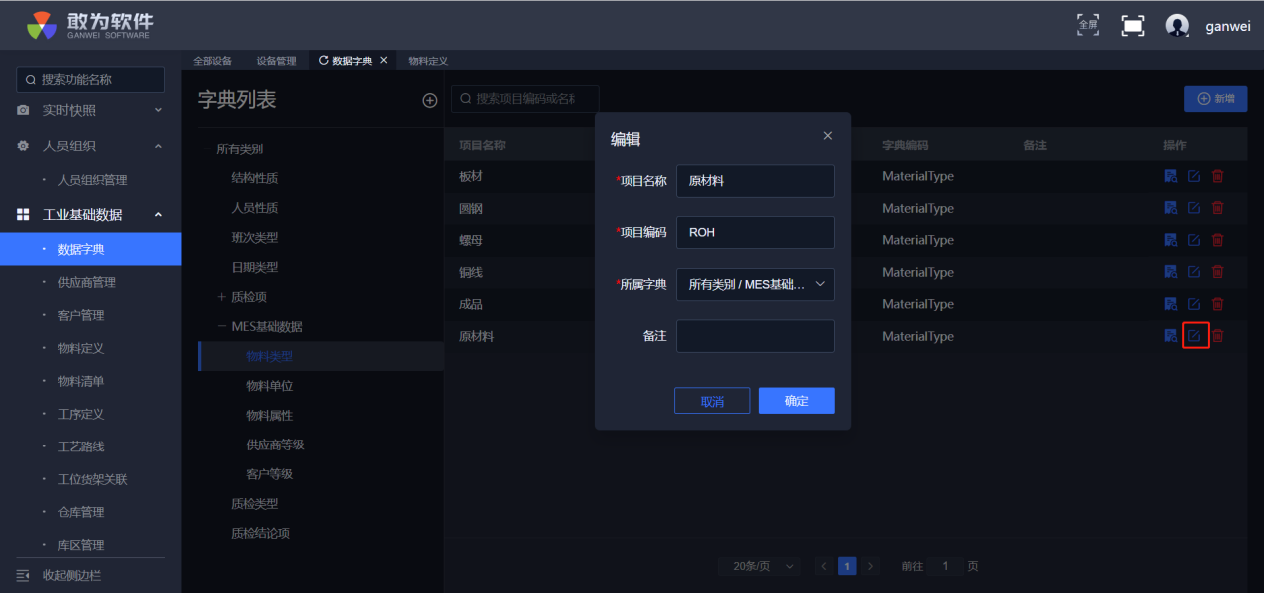Open details icon for 成品 row

(x=1171, y=304)
